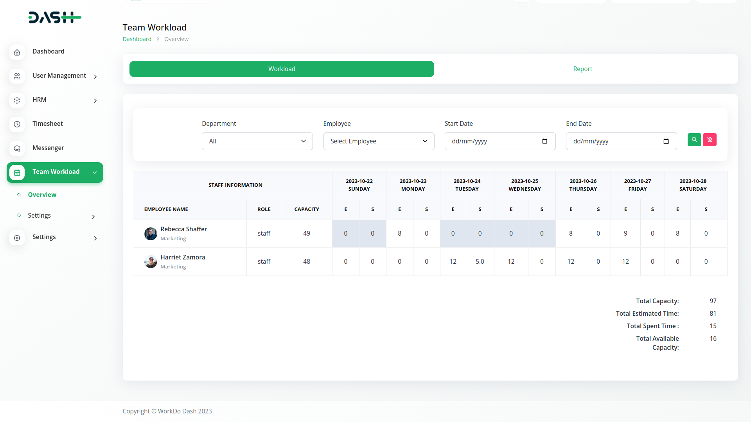Image resolution: width=751 pixels, height=422 pixels.
Task: Collapse the Team Workload menu chevron
Action: pos(95,172)
